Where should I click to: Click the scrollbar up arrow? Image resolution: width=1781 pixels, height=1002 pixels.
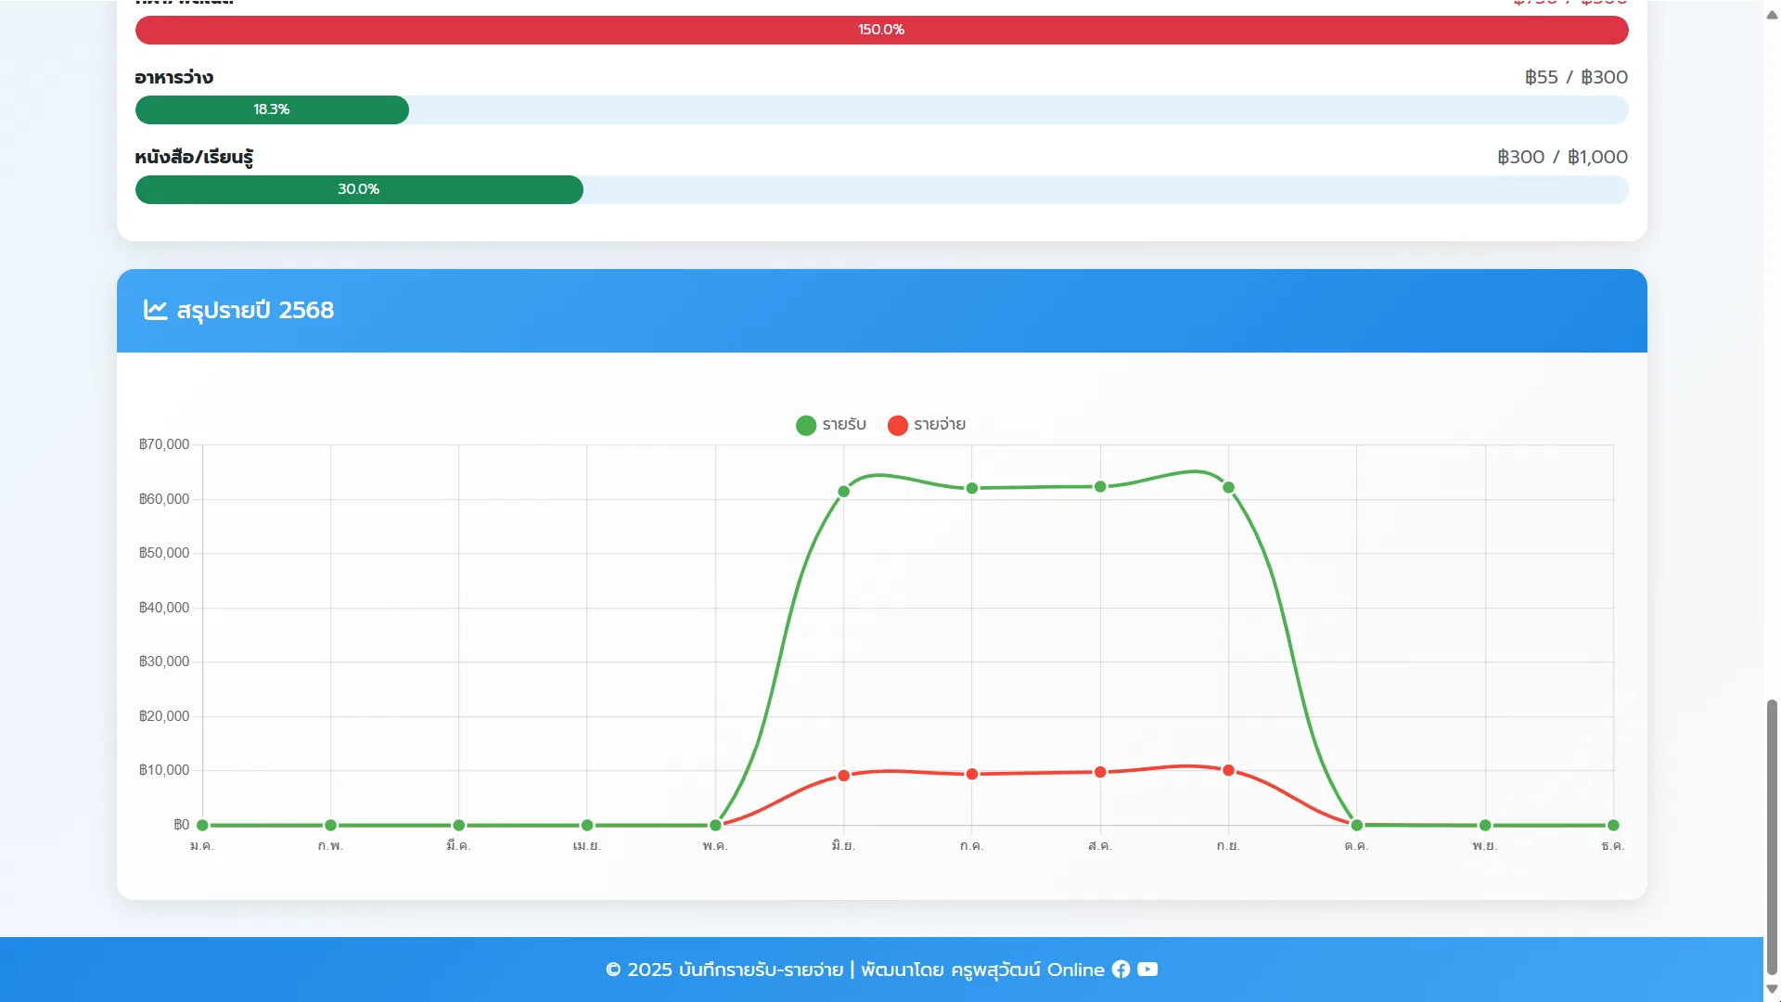point(1772,14)
